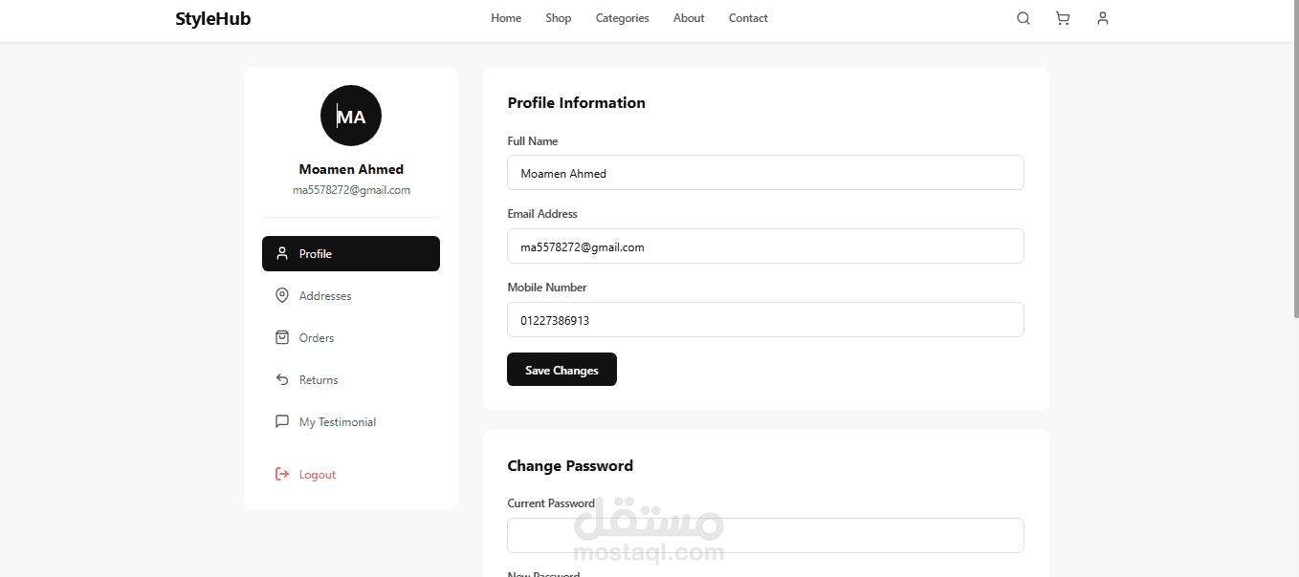Click the Returns arrow icon
Image resolution: width=1299 pixels, height=577 pixels.
[x=282, y=380]
